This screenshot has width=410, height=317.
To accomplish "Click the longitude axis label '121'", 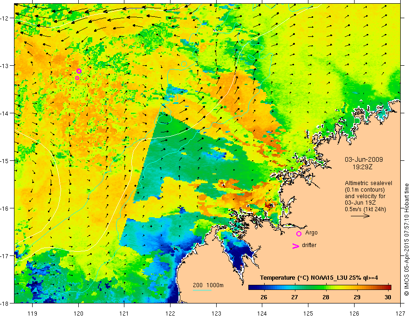I will coord(124,313).
